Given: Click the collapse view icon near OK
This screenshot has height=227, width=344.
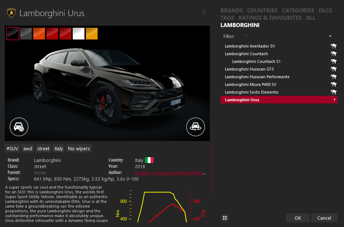Looking at the screenshot, I should 225,218.
